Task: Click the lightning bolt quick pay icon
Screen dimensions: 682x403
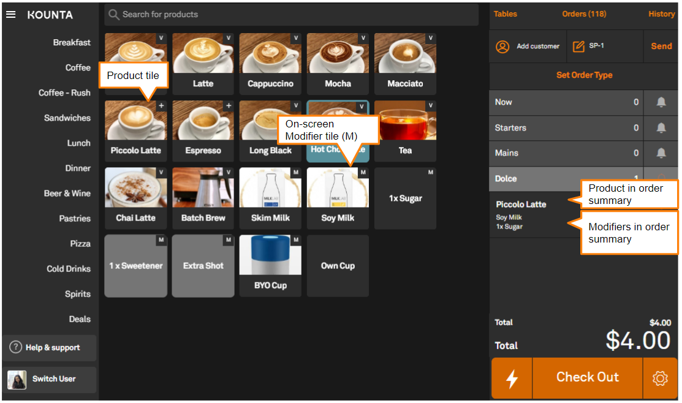Action: pos(512,379)
